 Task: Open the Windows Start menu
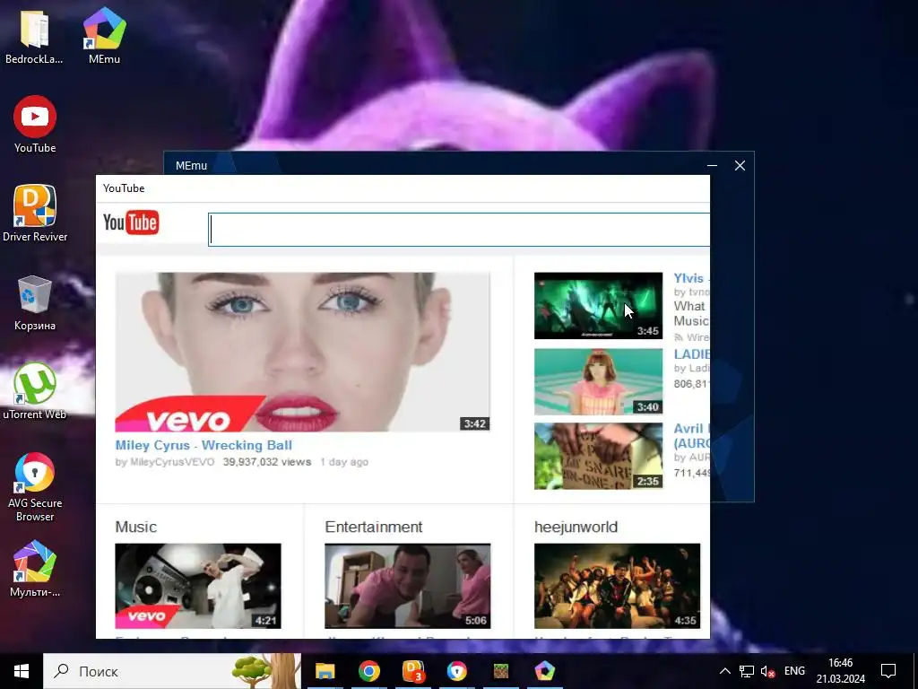22,671
